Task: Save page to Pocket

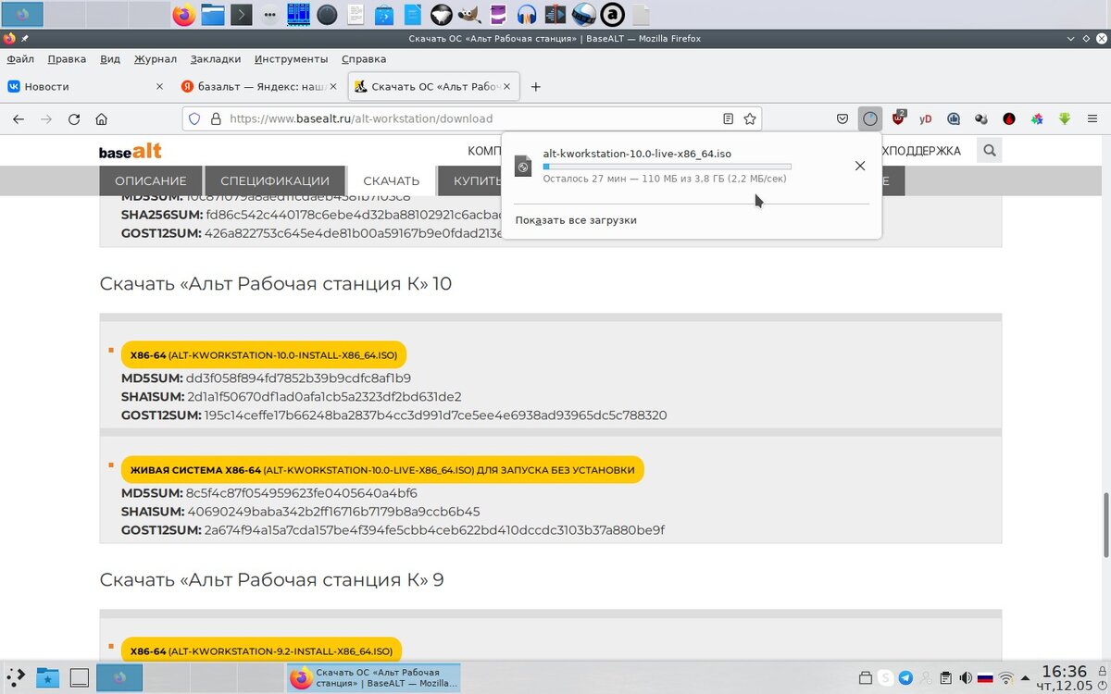Action: tap(843, 118)
